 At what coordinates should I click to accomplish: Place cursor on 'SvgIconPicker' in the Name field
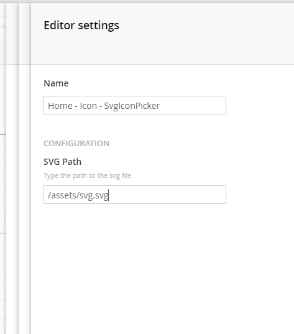[x=132, y=106]
